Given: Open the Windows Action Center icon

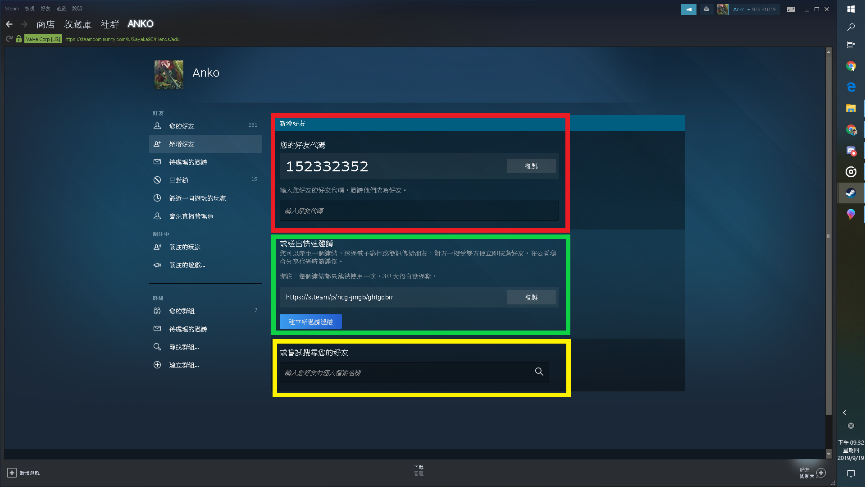Looking at the screenshot, I should [851, 473].
